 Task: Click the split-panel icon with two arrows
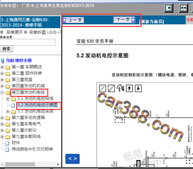coord(183,8)
